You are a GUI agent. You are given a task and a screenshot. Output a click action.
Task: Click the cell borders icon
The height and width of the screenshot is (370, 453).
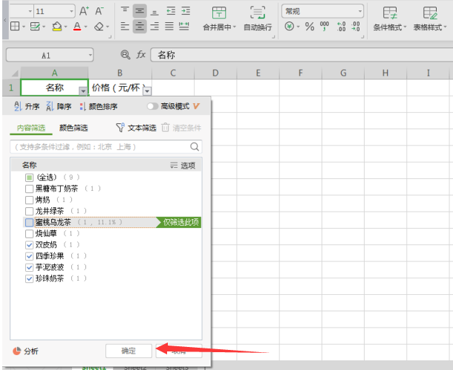point(15,26)
